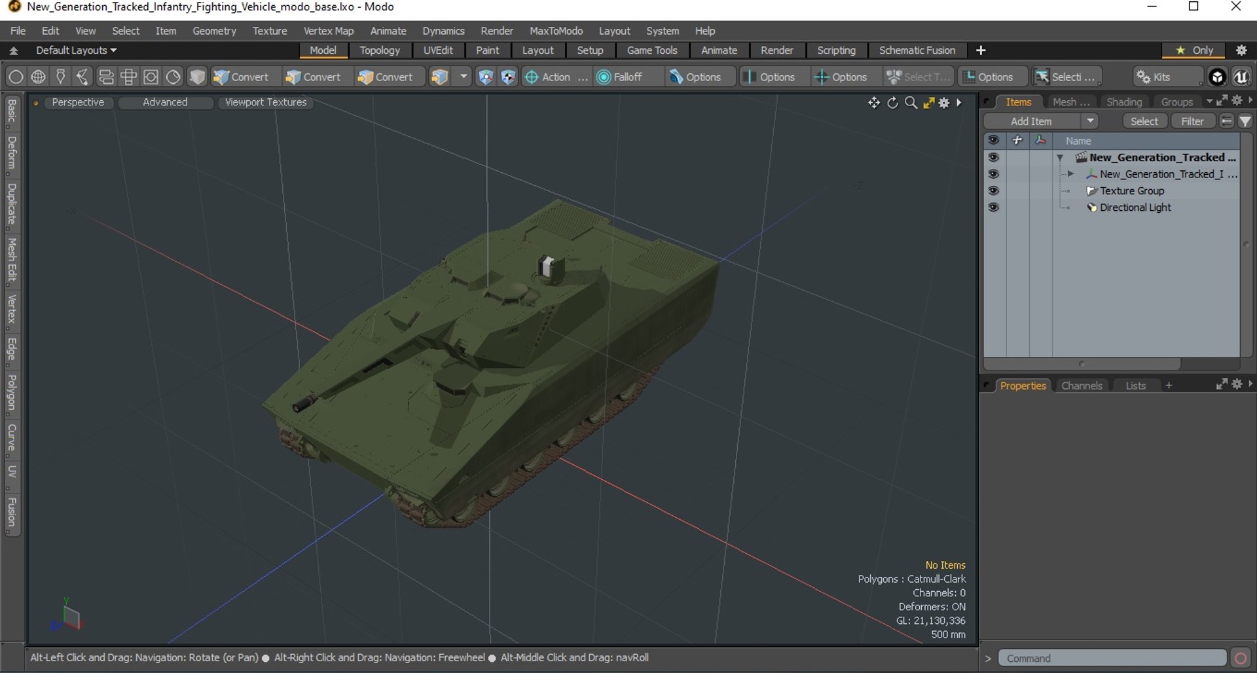Click the list-options icon beside Filter

click(x=1227, y=121)
